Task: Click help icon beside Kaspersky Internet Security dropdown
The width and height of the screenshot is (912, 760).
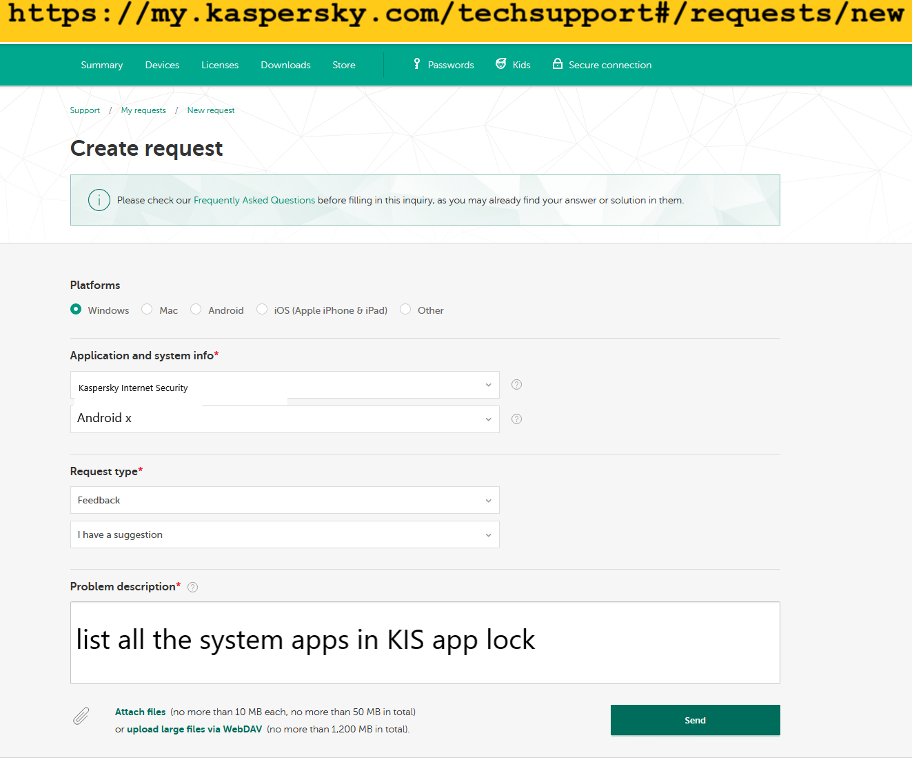Action: pyautogui.click(x=516, y=385)
